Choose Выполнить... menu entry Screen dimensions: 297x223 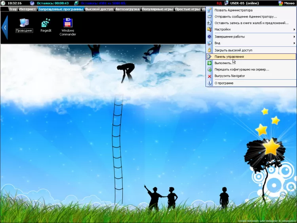(x=251, y=63)
